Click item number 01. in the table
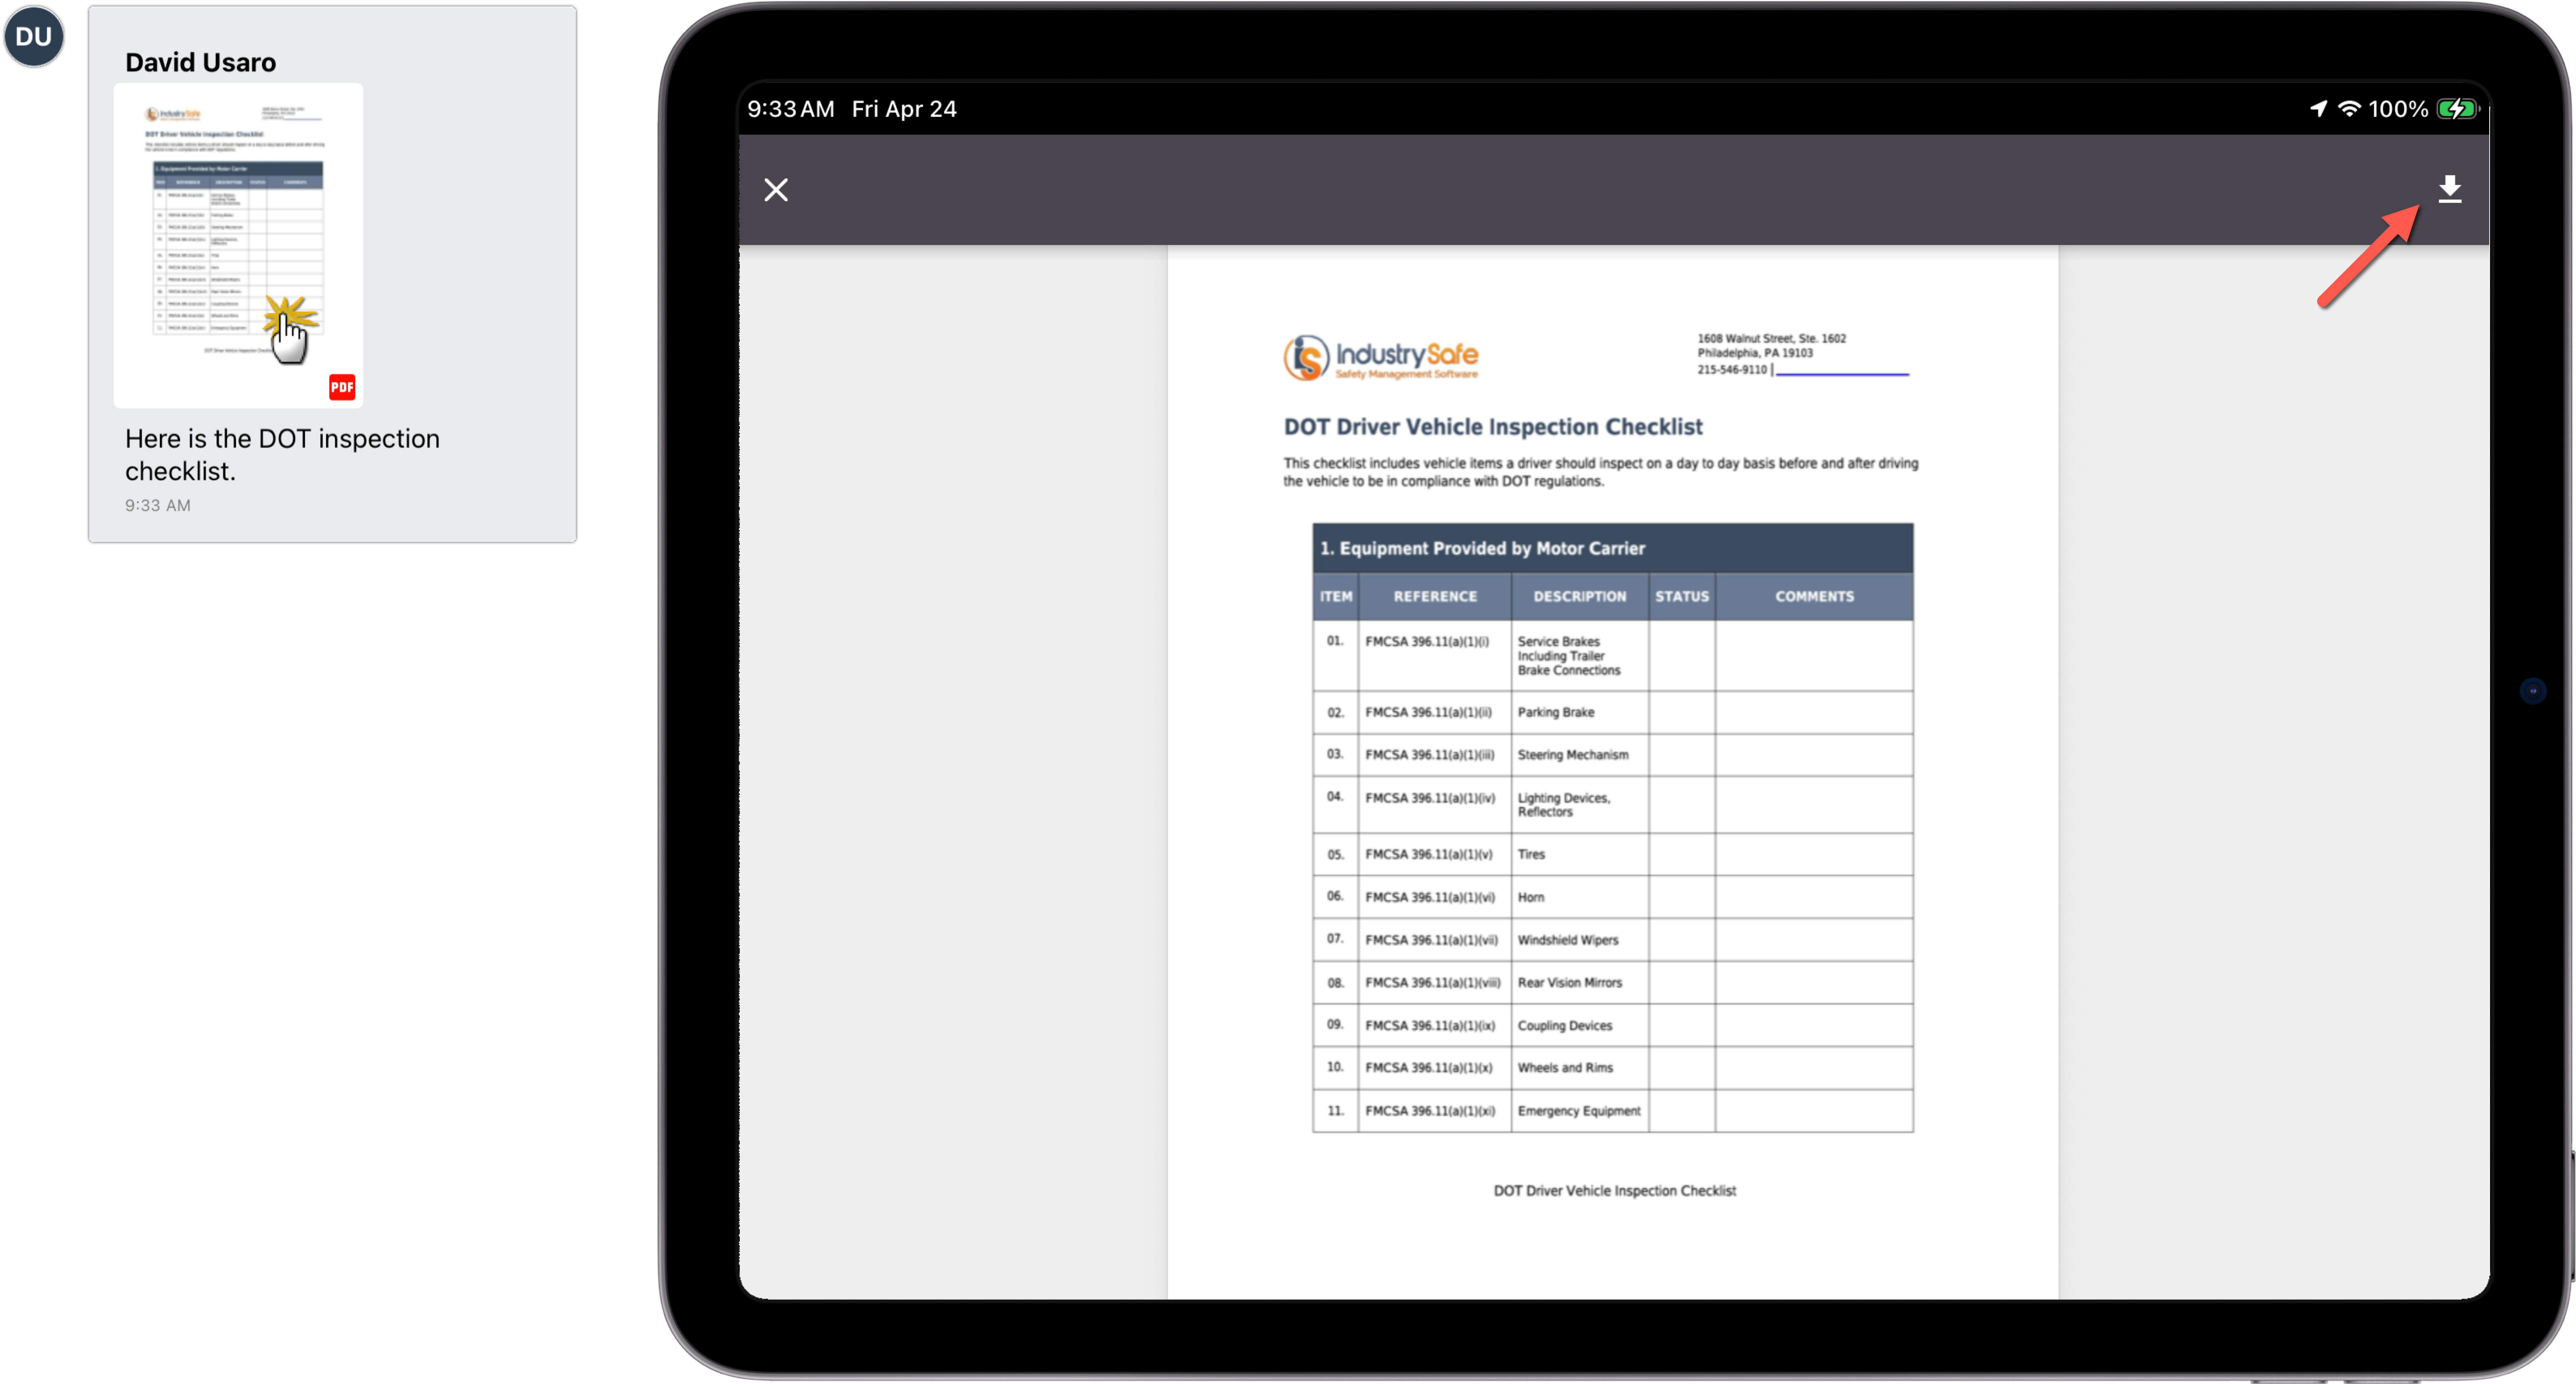 point(1335,641)
